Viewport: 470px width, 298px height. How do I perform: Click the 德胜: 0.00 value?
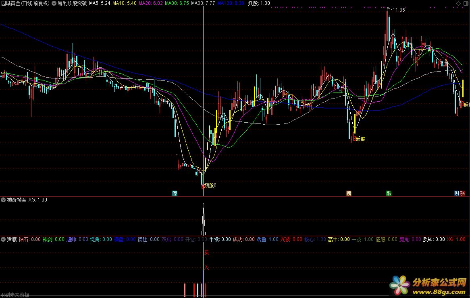pyautogui.click(x=148, y=239)
